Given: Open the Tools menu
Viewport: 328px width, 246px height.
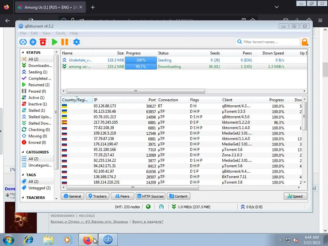Looking at the screenshot, I should click(60, 33).
